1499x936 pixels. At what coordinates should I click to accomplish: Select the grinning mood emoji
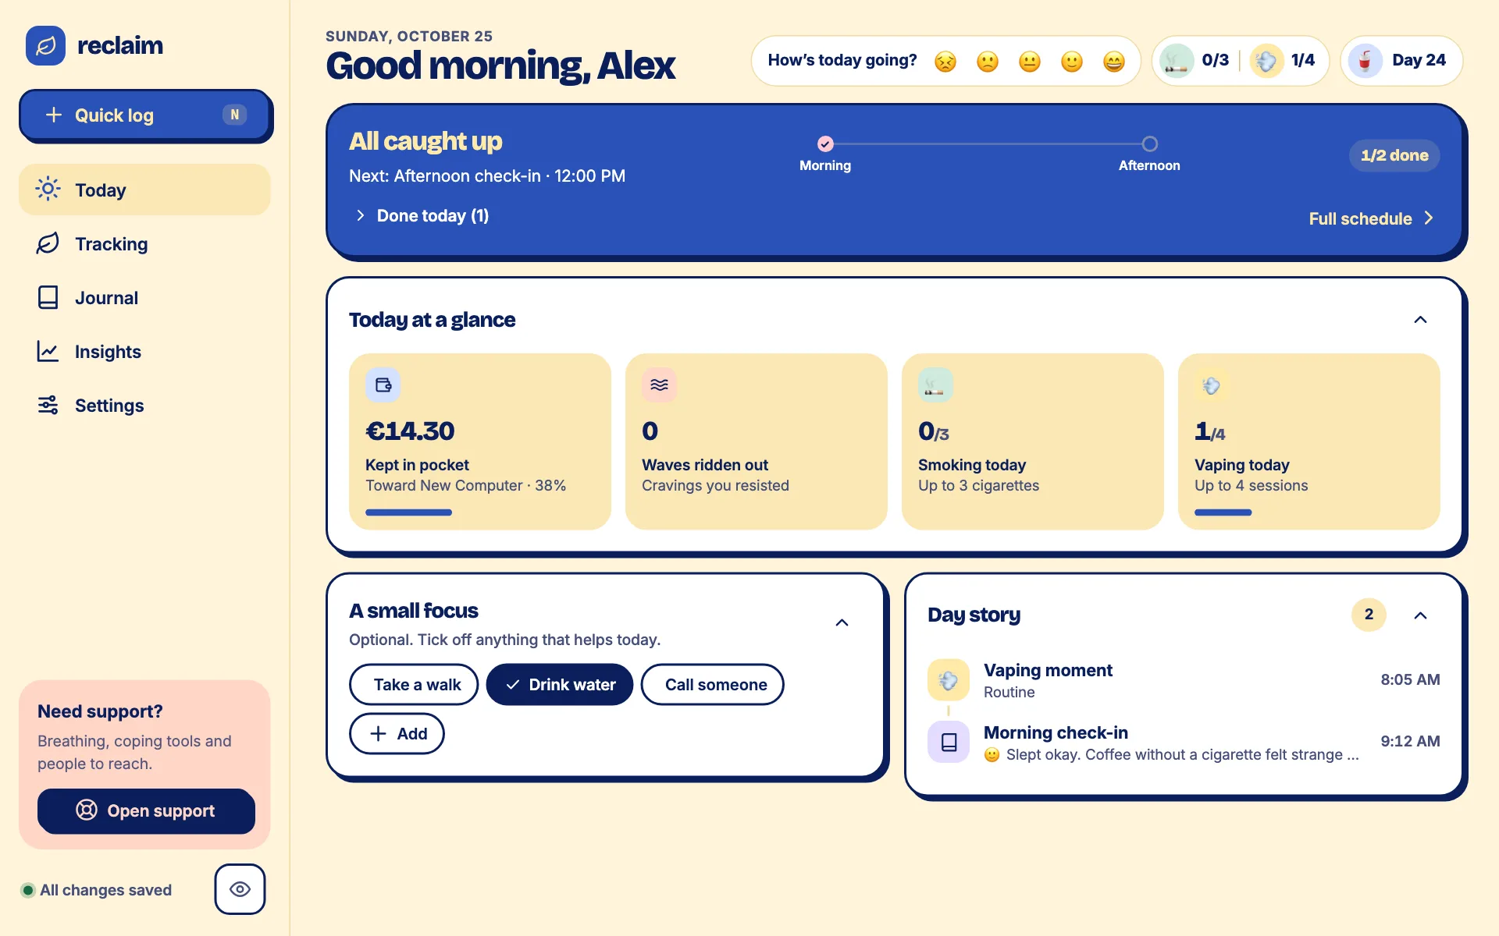click(x=1114, y=61)
